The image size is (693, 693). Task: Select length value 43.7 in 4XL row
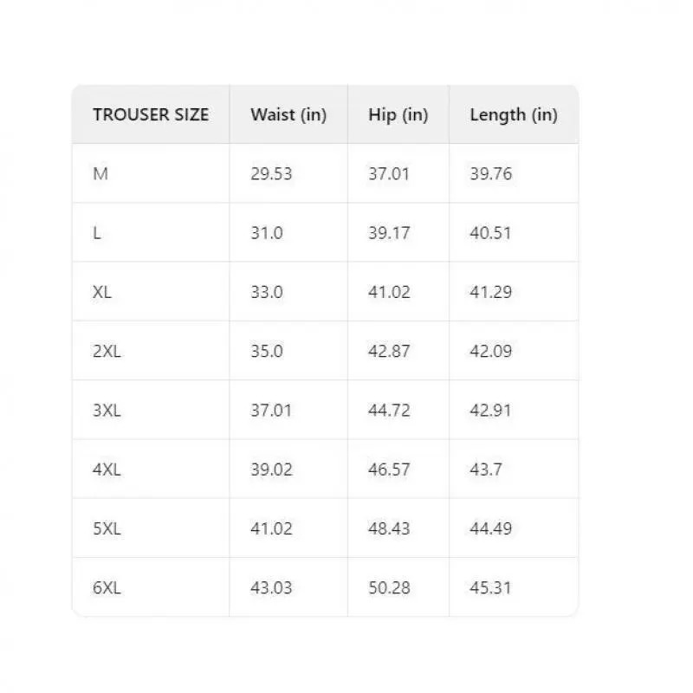pos(486,470)
